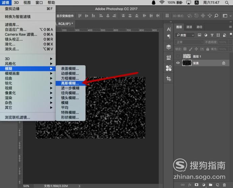Filter layers by pixel layers icon
The height and width of the screenshot is (188, 233).
coord(199,35)
